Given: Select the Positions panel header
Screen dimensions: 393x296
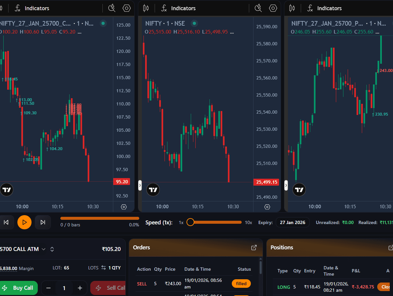Looking at the screenshot, I should pyautogui.click(x=282, y=247).
